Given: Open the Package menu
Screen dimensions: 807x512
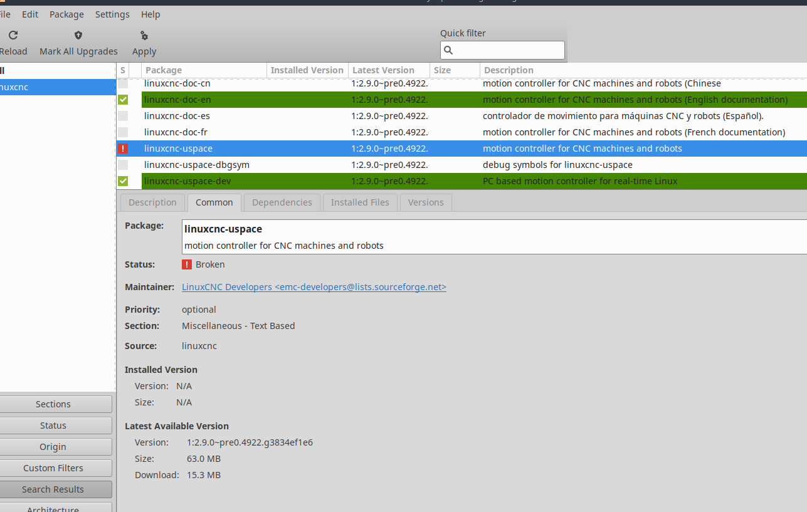Looking at the screenshot, I should (x=66, y=14).
